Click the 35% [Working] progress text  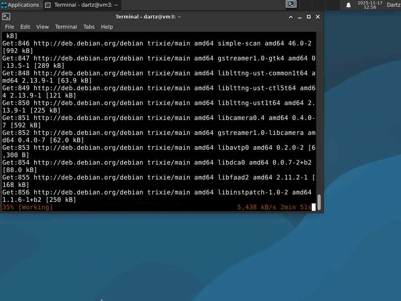(x=27, y=207)
